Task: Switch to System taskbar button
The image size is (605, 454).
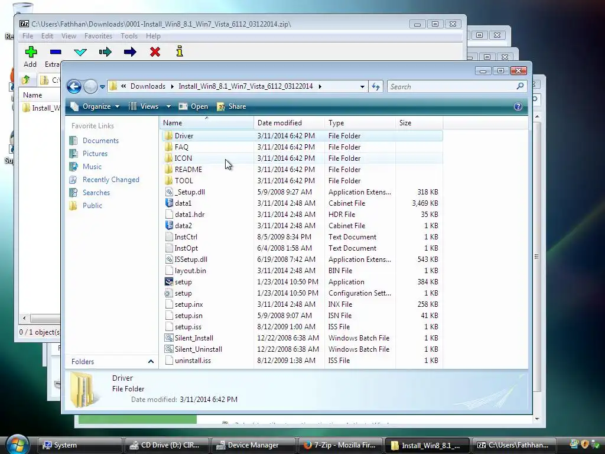Action: click(80, 445)
